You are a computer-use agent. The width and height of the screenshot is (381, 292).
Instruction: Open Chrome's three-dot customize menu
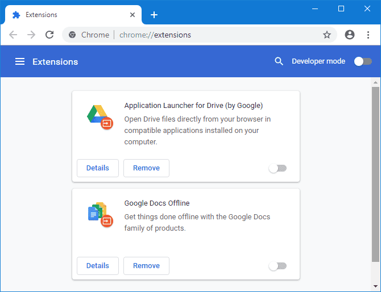[368, 35]
